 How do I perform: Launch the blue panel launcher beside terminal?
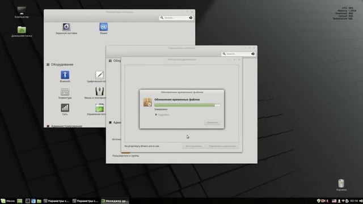(x=33, y=201)
